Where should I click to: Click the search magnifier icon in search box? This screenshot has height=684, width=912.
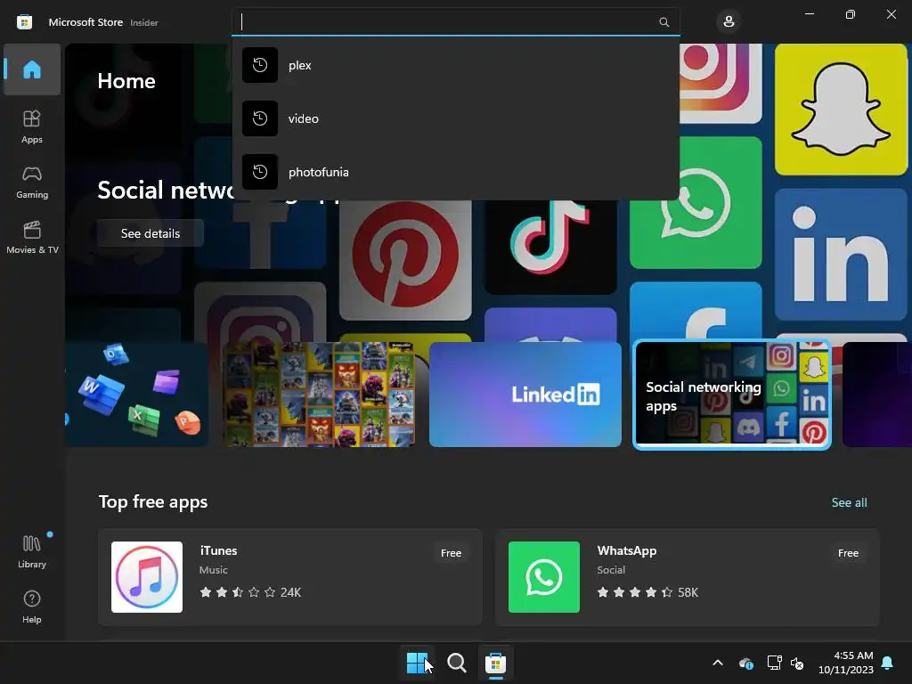[x=664, y=22]
